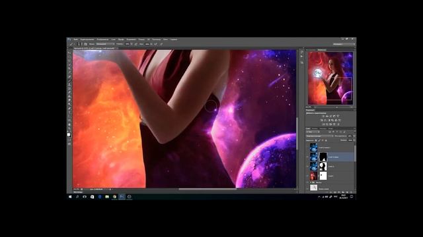This screenshot has width=423, height=237.
Task: Toggle lock transparent pixels icon
Action: pos(316,140)
